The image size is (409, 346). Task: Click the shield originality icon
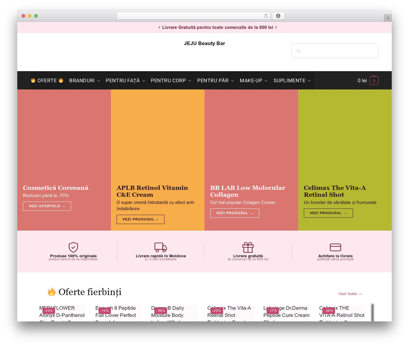pyautogui.click(x=73, y=247)
